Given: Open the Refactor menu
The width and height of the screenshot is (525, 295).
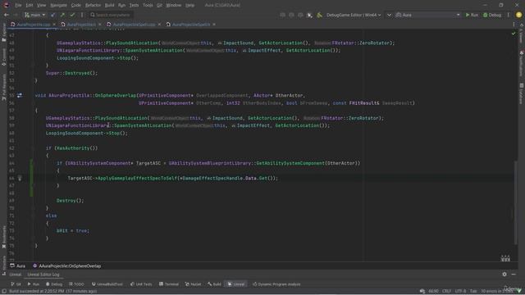Looking at the screenshot, I should pyautogui.click(x=93, y=5).
